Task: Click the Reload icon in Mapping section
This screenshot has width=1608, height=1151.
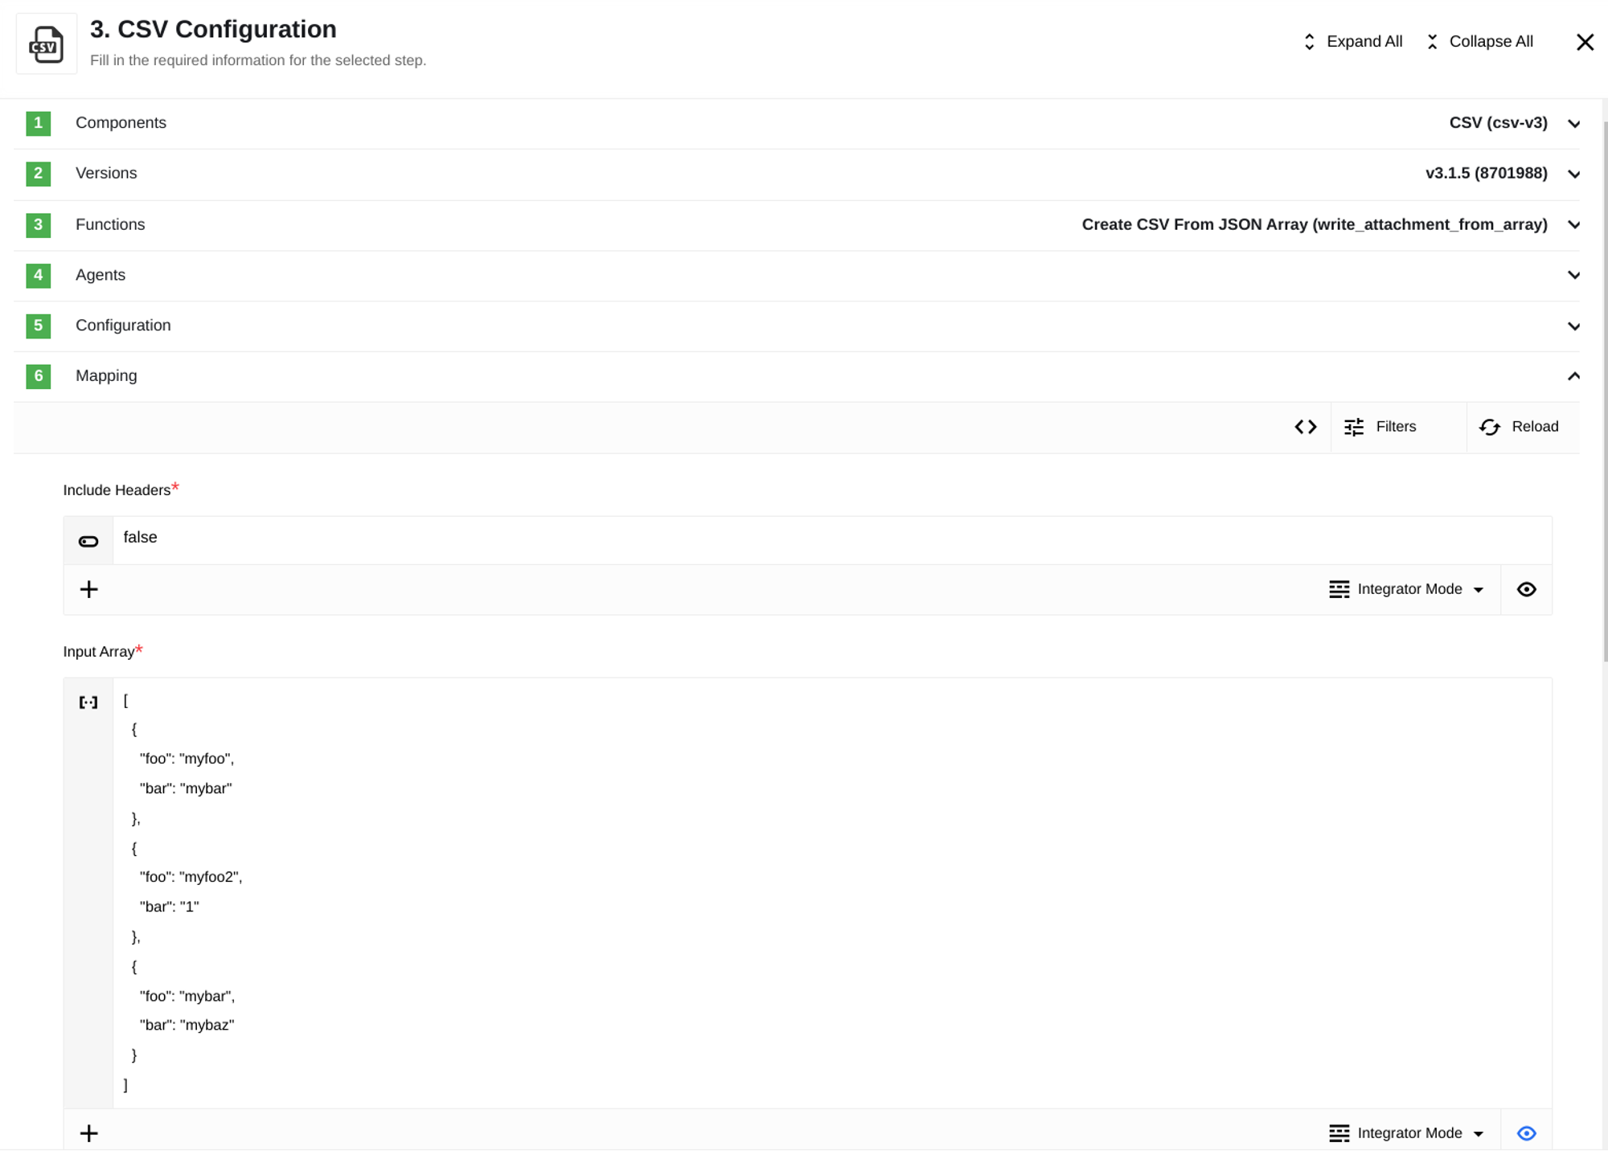Action: [1491, 426]
